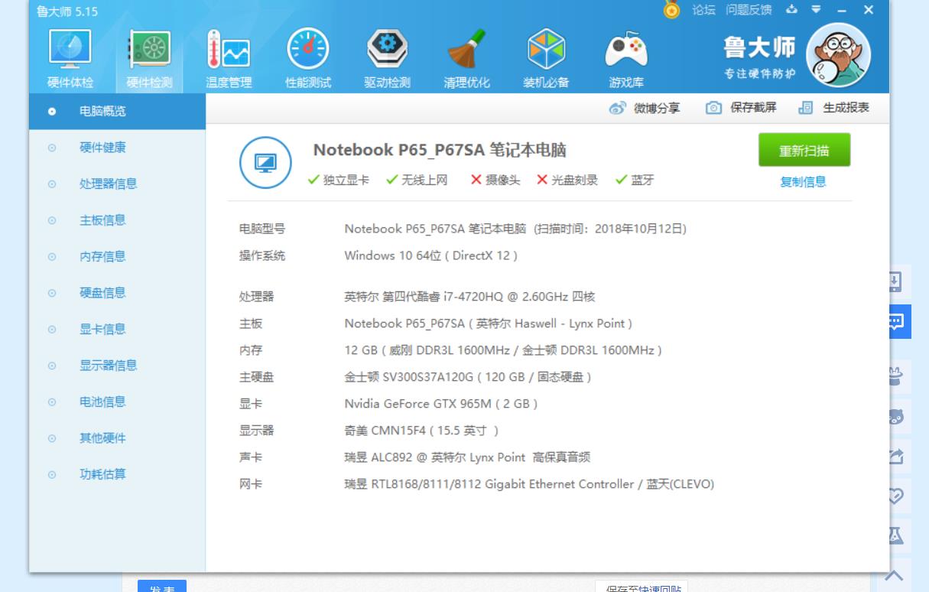Click the i7-4720HQ processor value
The width and height of the screenshot is (929, 592).
[x=469, y=297]
